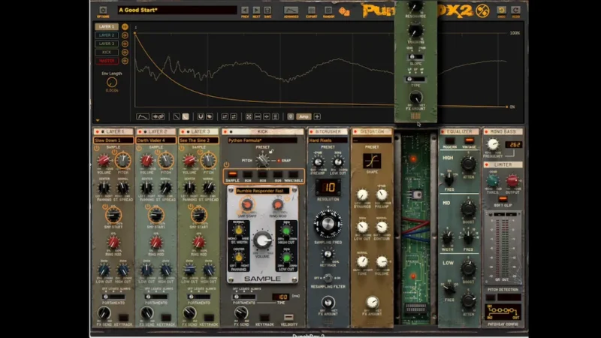Toggle Layer 1 Keytrack button

(123, 317)
